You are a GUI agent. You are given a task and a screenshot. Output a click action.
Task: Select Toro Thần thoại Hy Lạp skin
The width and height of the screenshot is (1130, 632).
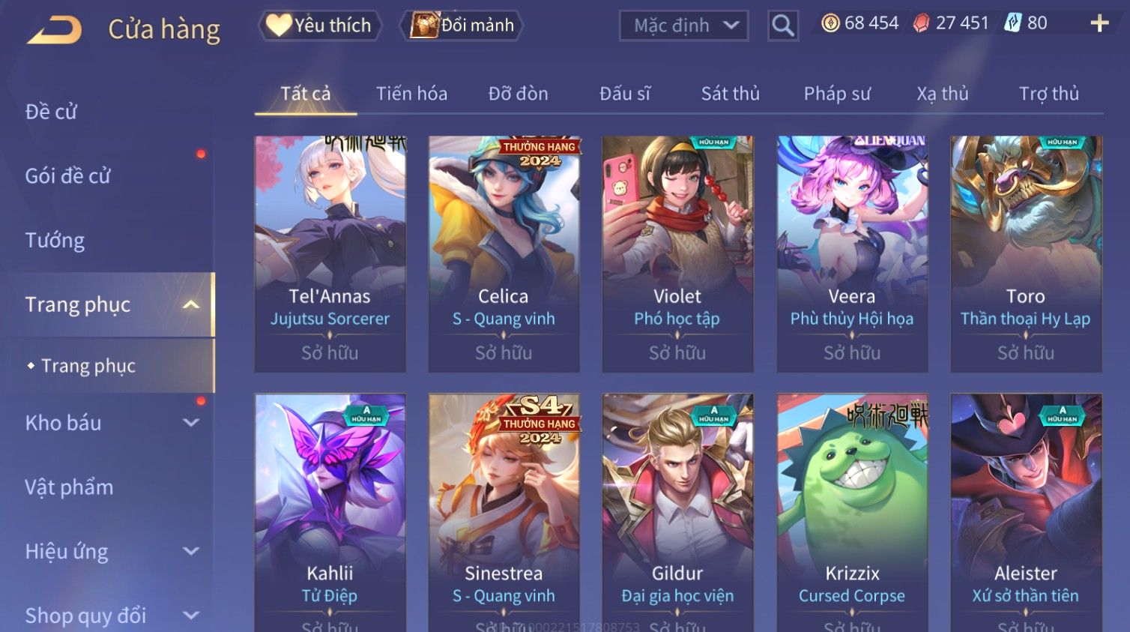coord(1026,254)
